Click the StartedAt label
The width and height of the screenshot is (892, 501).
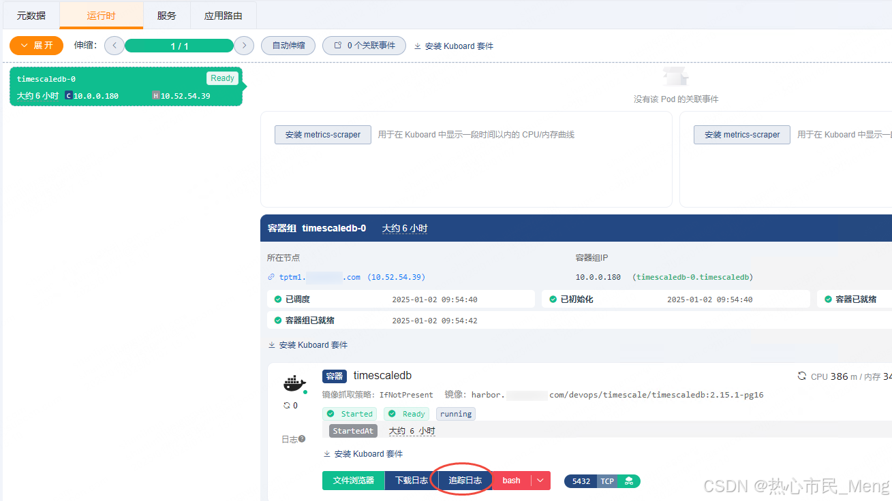click(x=353, y=431)
